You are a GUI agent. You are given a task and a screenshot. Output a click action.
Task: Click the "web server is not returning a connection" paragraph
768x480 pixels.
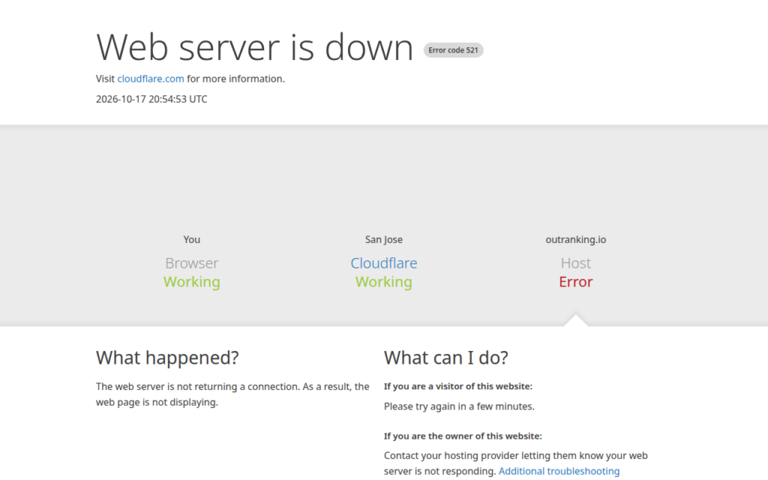[232, 394]
